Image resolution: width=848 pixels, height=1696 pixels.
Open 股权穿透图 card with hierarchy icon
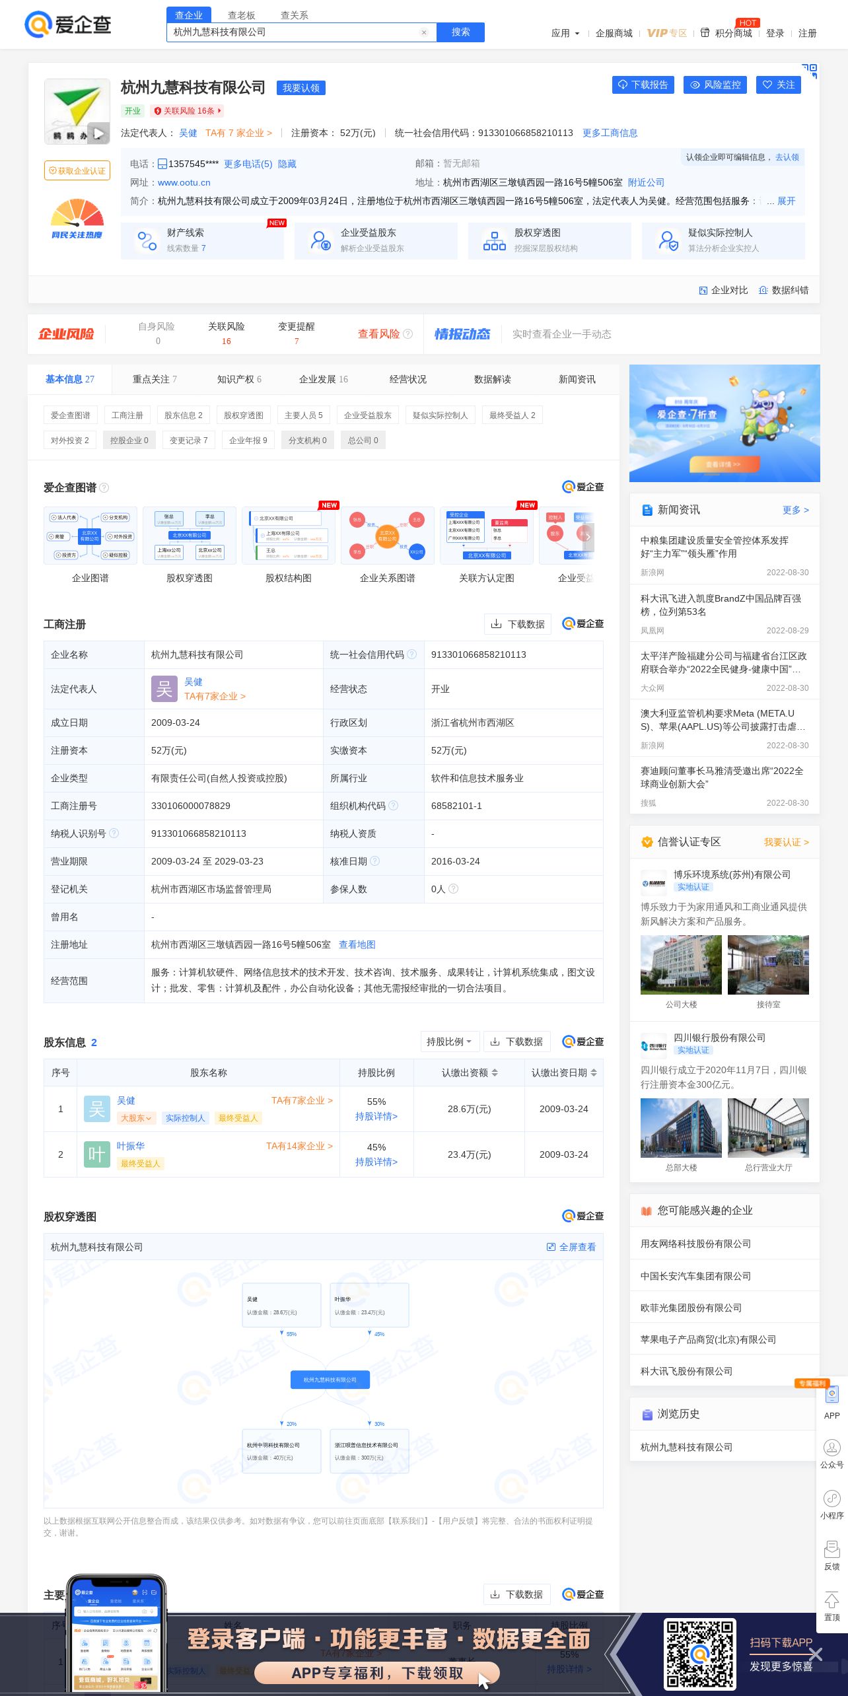tap(549, 240)
